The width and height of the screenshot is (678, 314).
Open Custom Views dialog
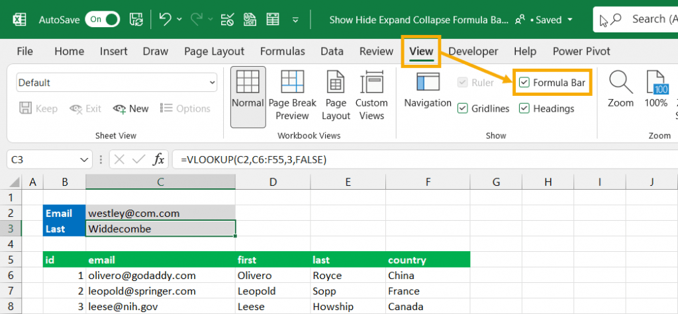pyautogui.click(x=371, y=96)
